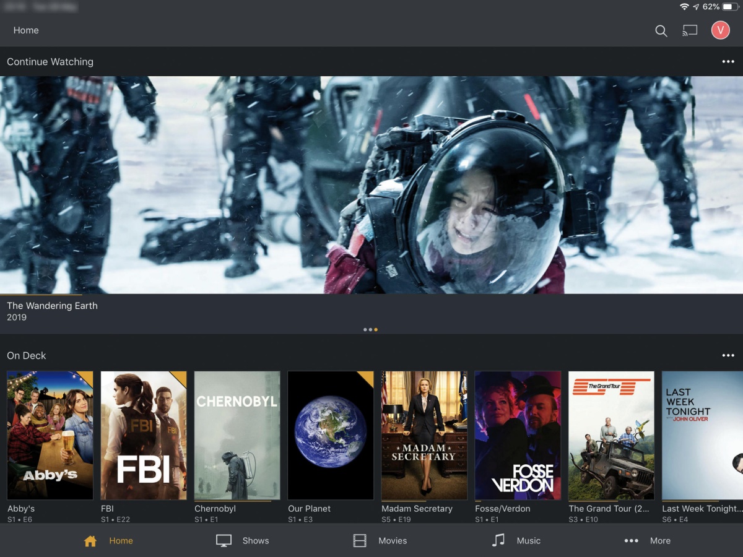743x557 pixels.
Task: Open The Grand Tour poster
Action: [611, 435]
